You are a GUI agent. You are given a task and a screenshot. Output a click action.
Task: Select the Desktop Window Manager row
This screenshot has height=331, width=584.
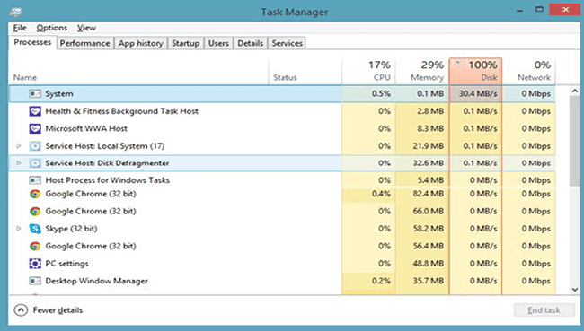(281, 281)
